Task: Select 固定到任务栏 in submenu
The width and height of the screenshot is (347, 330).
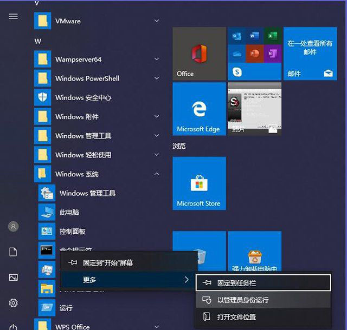Action: (x=263, y=282)
